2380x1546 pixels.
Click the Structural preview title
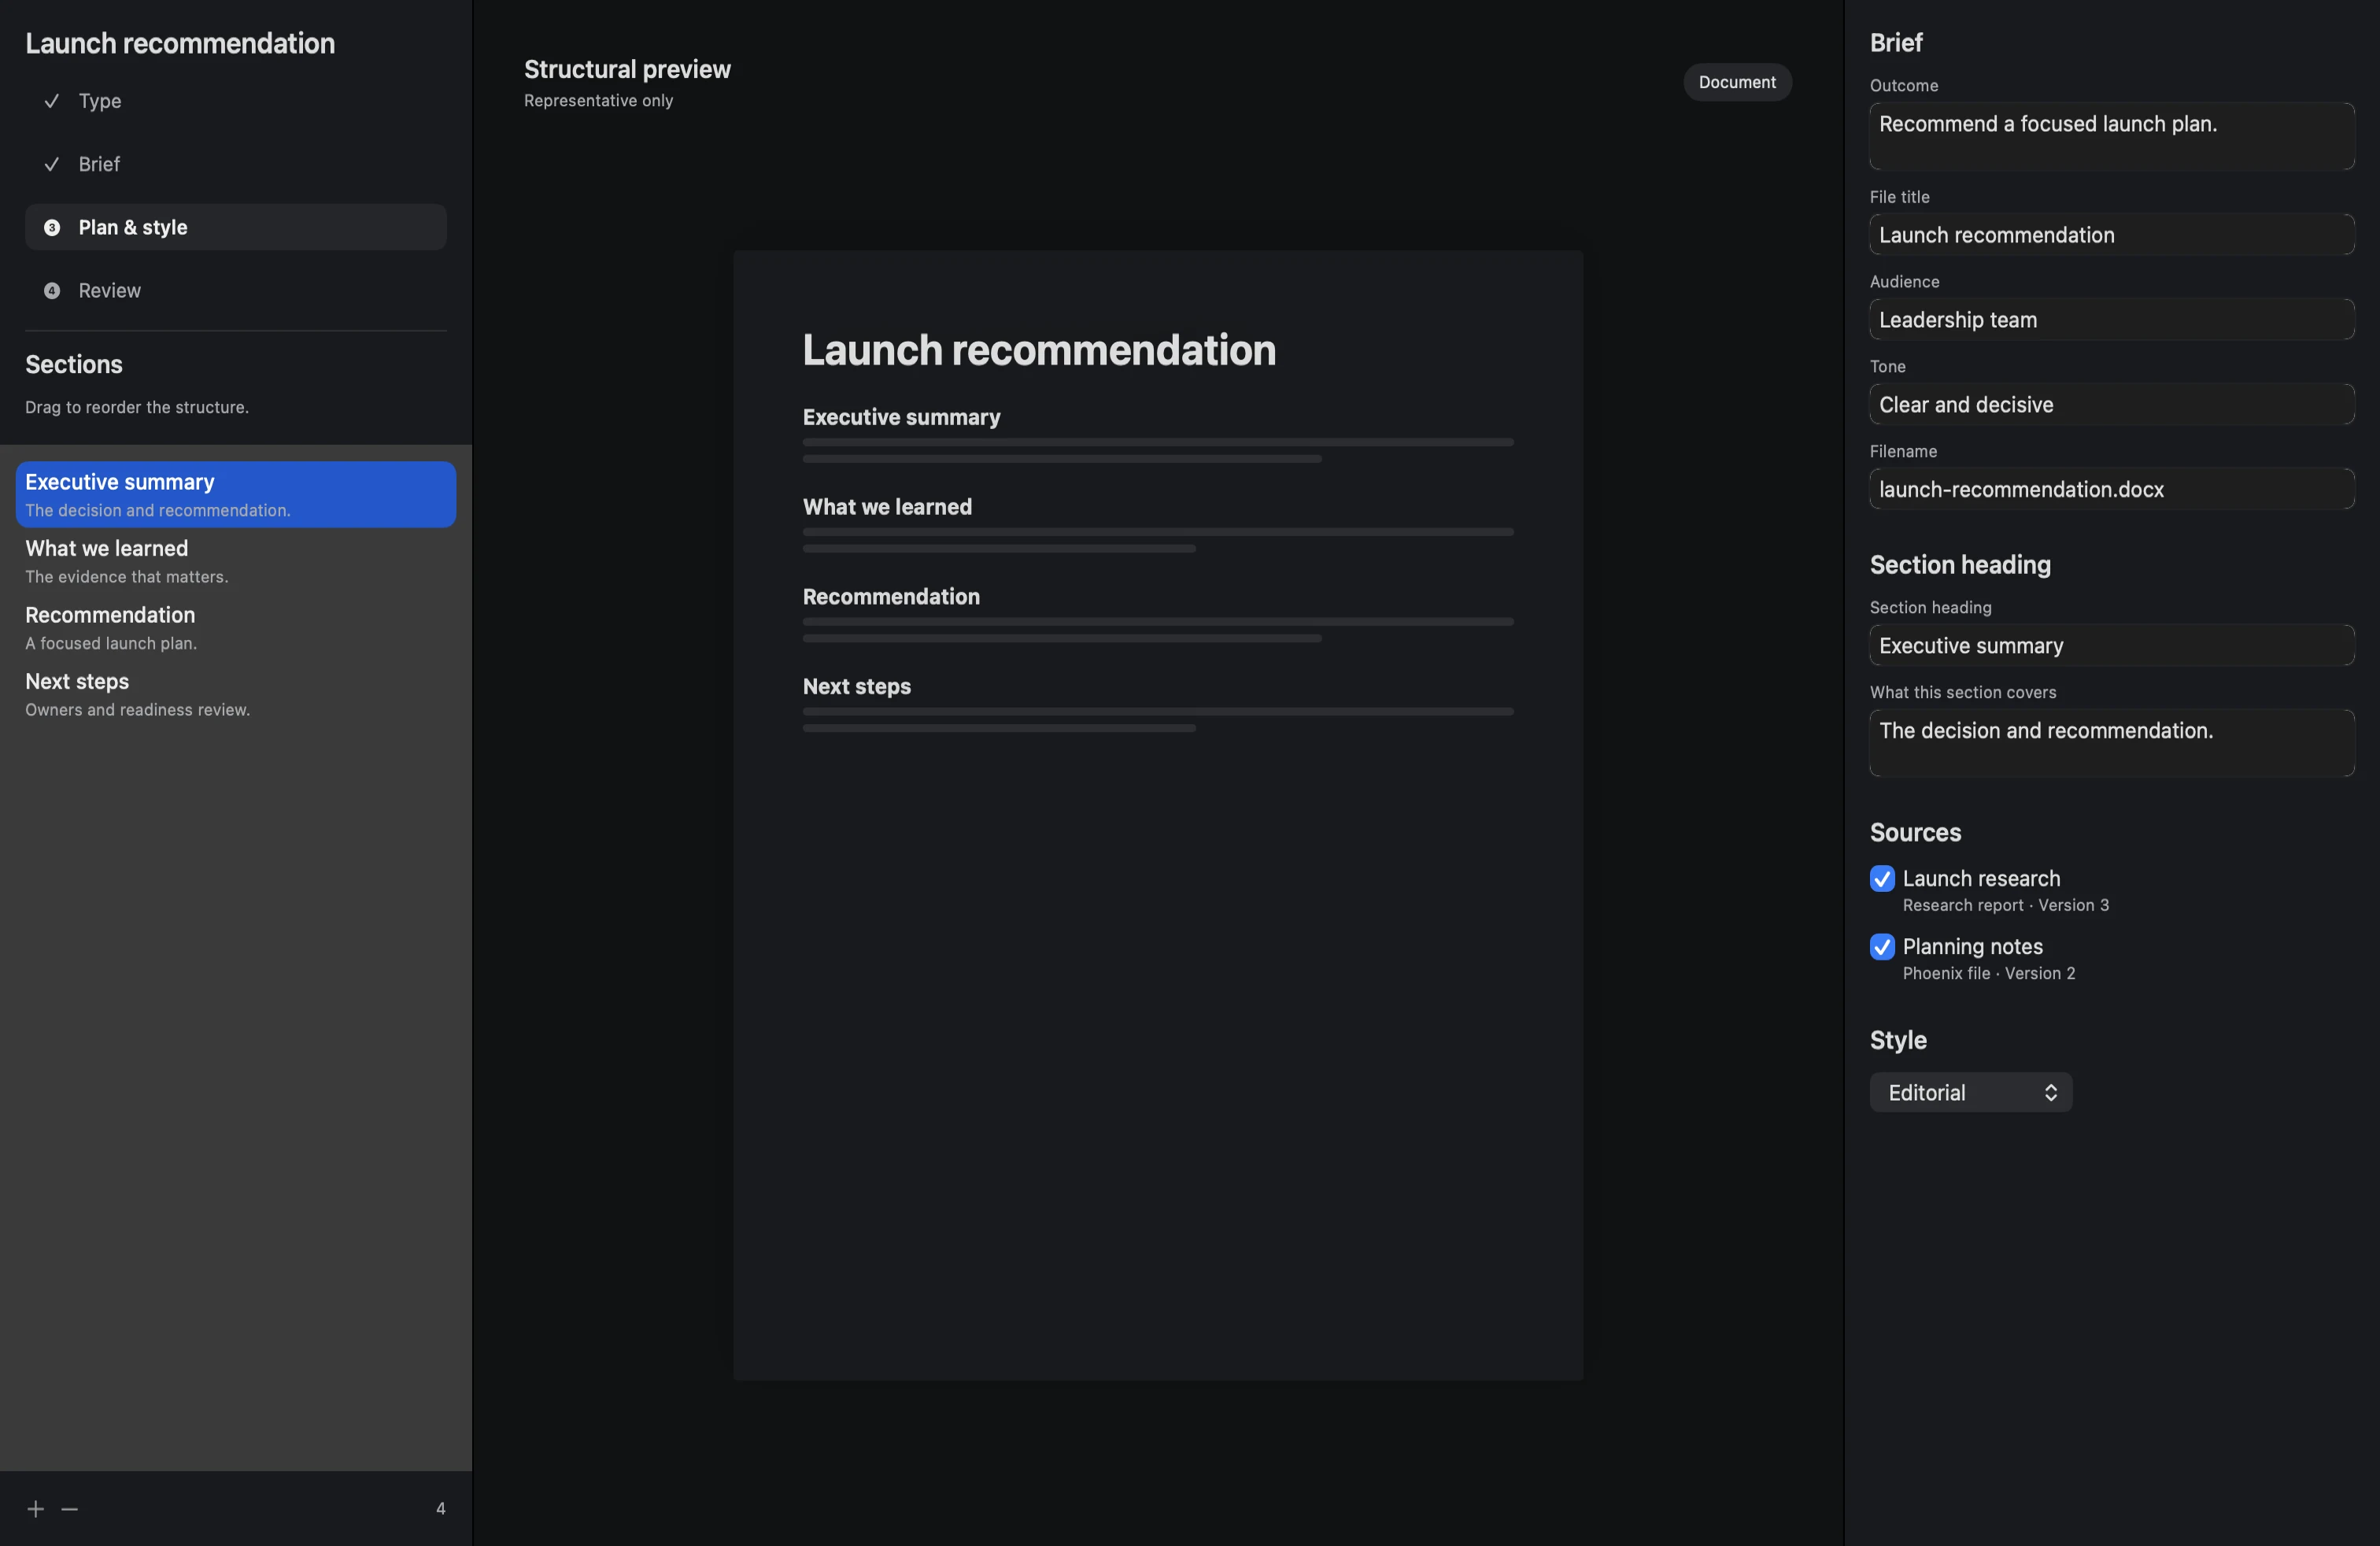(627, 69)
